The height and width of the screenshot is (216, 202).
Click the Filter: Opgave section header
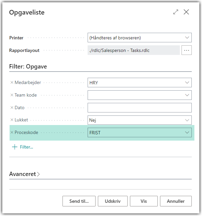pos(28,66)
